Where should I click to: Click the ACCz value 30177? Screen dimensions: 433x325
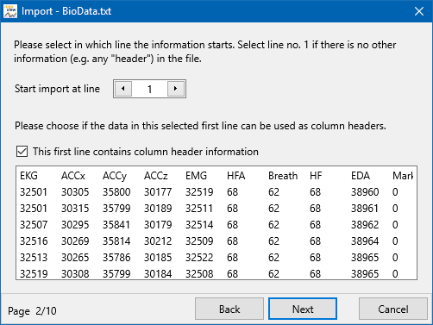pos(158,191)
